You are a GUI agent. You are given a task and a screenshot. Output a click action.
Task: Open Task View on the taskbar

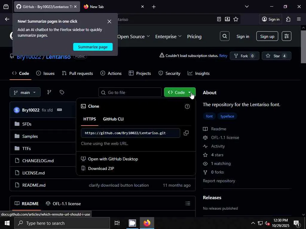pyautogui.click(x=117, y=223)
